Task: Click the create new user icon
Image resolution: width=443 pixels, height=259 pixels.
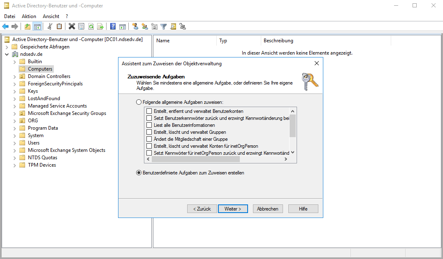Action: point(135,26)
